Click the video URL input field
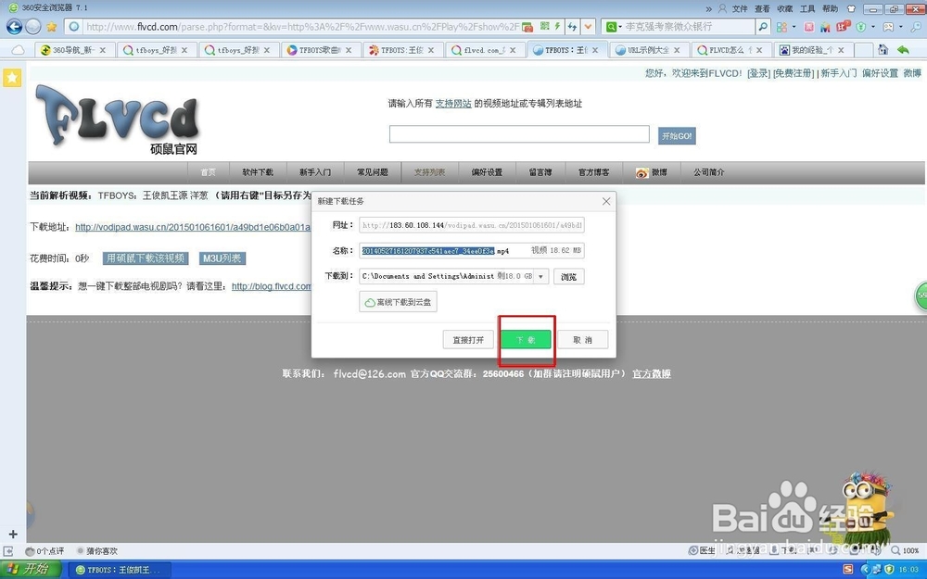The image size is (927, 579). 519,134
